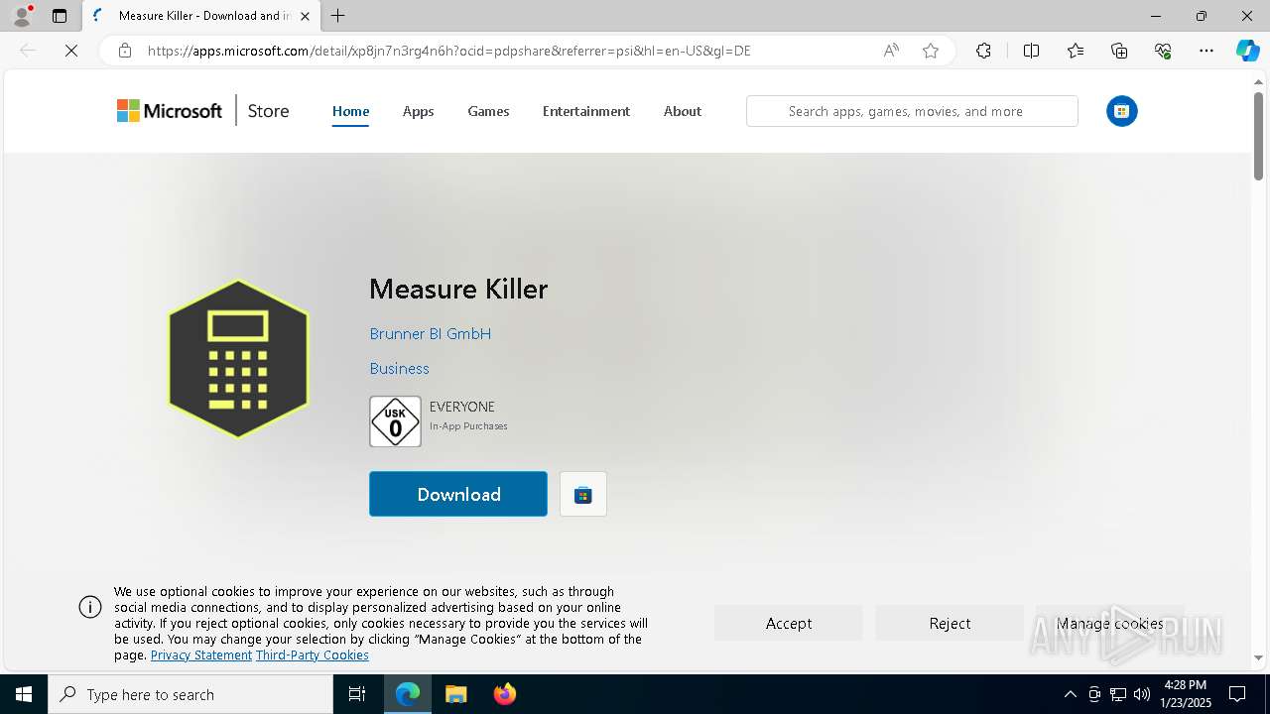The width and height of the screenshot is (1270, 714).
Task: Open the tab actions menu icon
Action: (60, 16)
